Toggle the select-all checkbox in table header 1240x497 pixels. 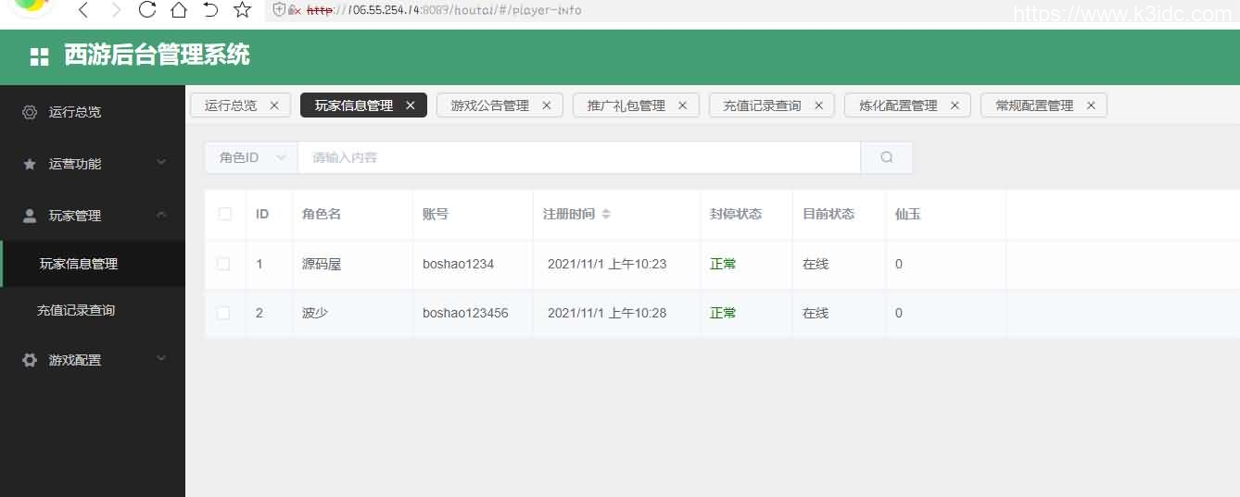click(x=225, y=214)
